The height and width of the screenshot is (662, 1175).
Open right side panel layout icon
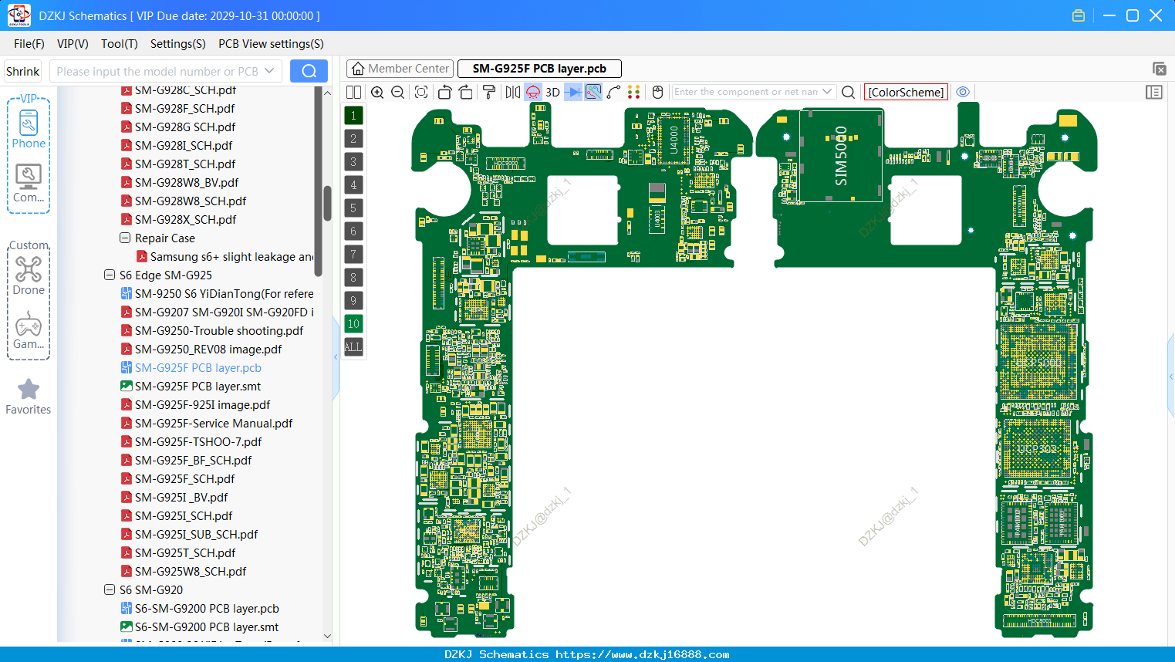tap(1154, 92)
